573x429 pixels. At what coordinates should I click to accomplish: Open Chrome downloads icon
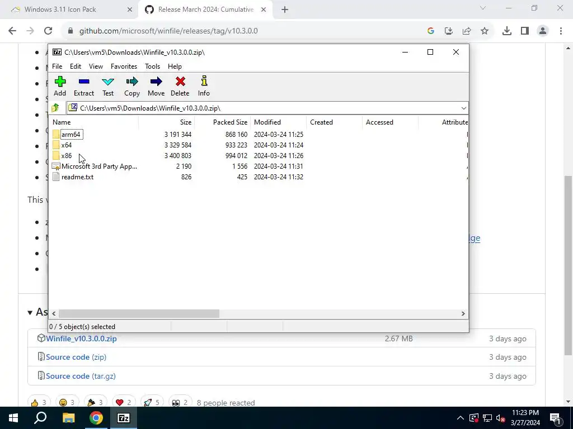pyautogui.click(x=506, y=31)
